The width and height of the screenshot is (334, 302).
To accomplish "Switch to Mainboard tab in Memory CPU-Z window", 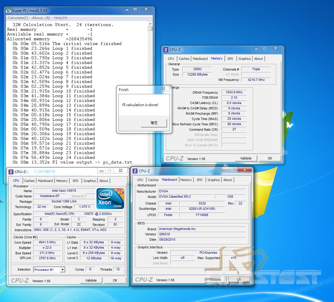I will [200, 59].
